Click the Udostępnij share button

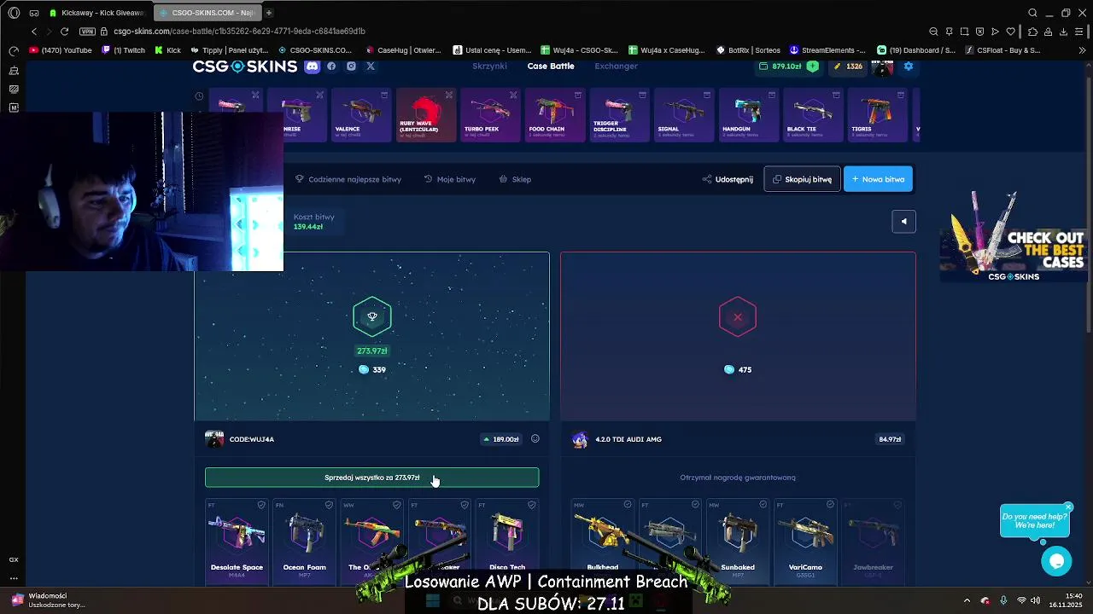coord(728,179)
